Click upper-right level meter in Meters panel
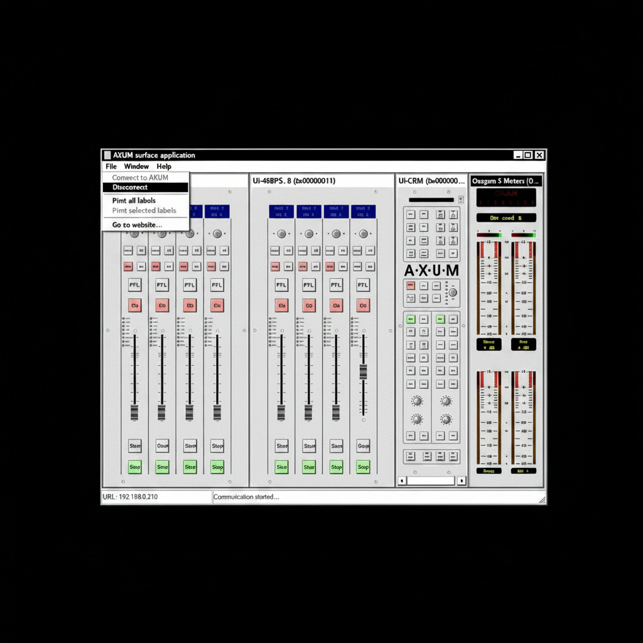The image size is (643, 643). [523, 288]
